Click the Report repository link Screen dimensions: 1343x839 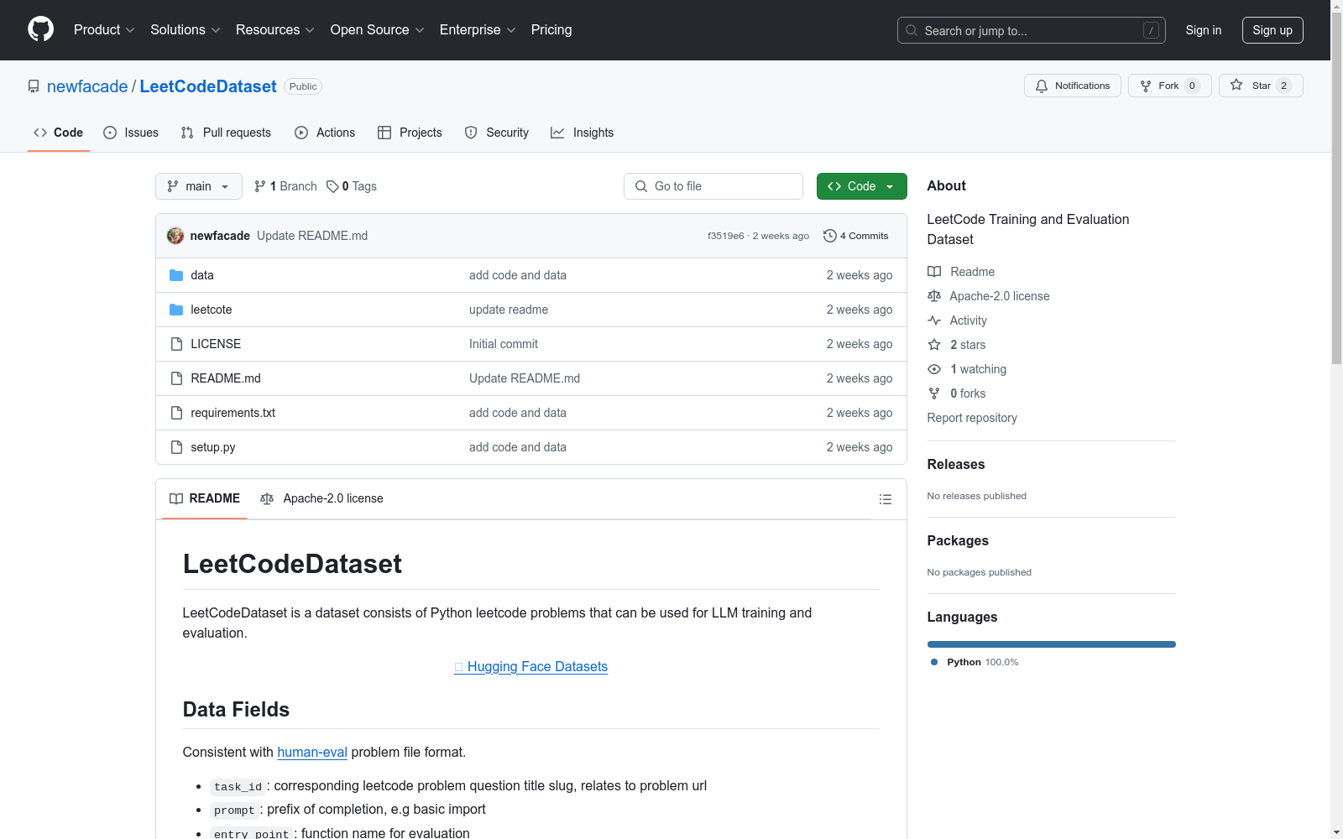pos(972,418)
